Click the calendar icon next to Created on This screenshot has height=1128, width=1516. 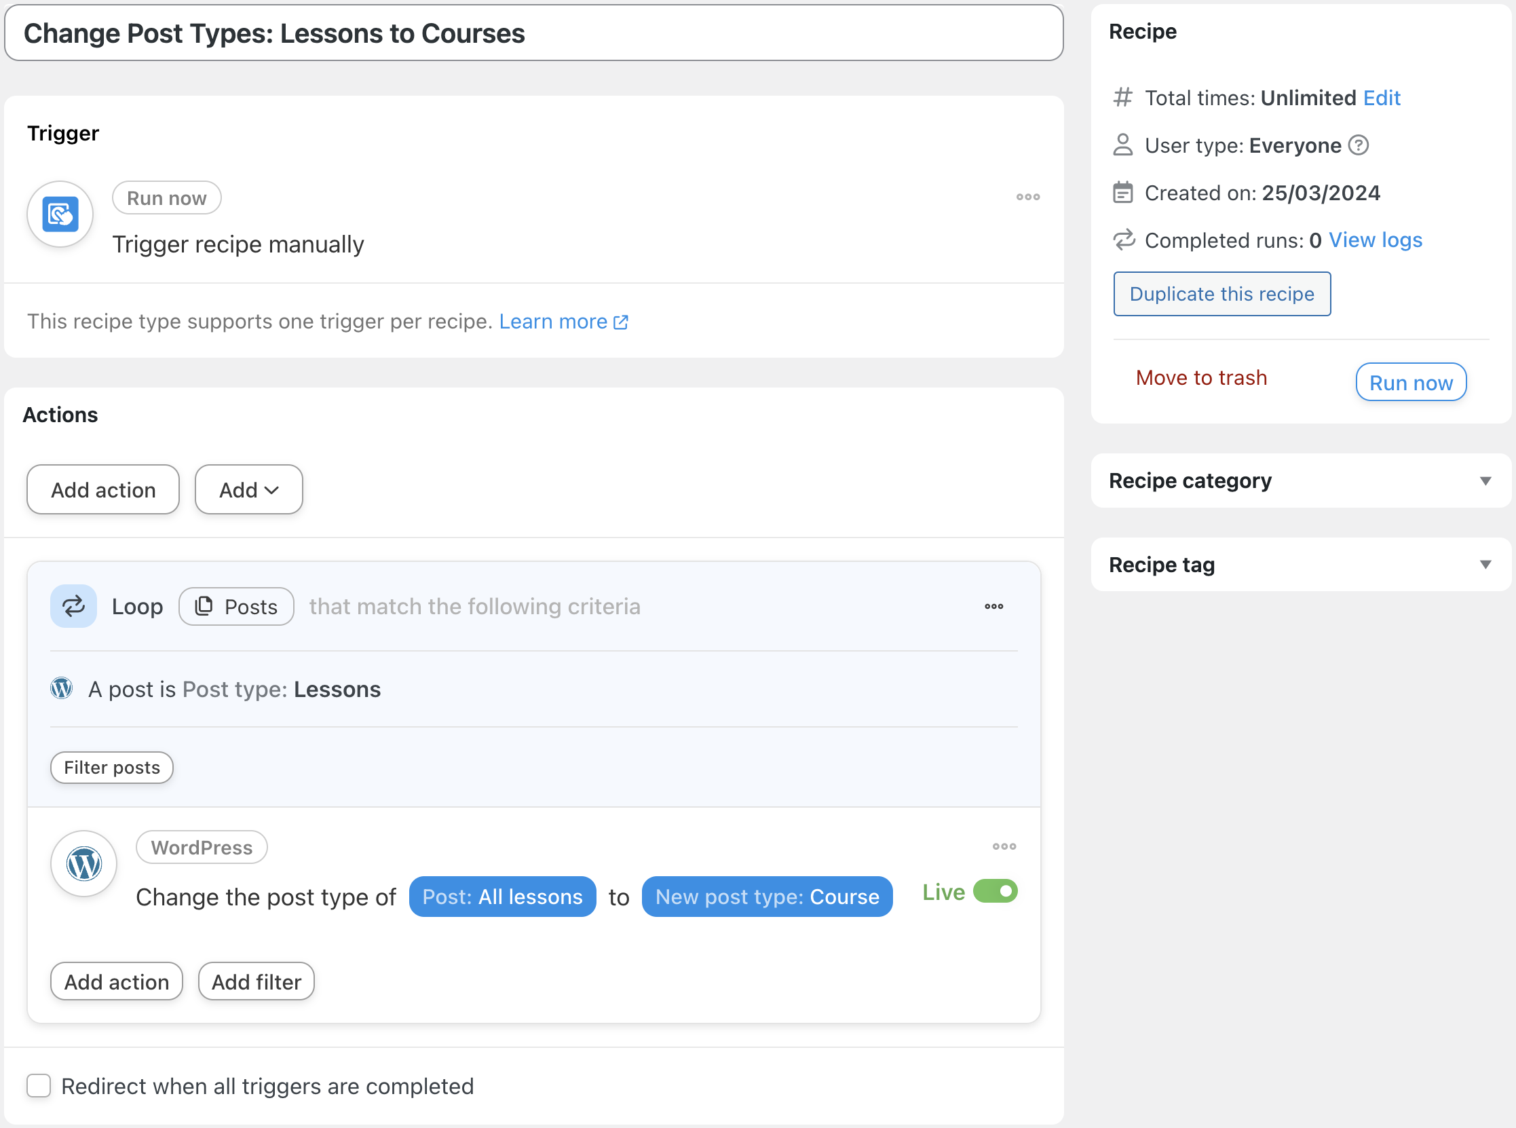(1122, 193)
